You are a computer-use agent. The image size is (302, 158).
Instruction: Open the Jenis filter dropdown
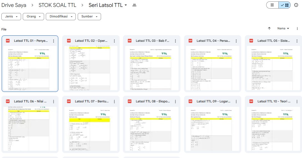11,17
